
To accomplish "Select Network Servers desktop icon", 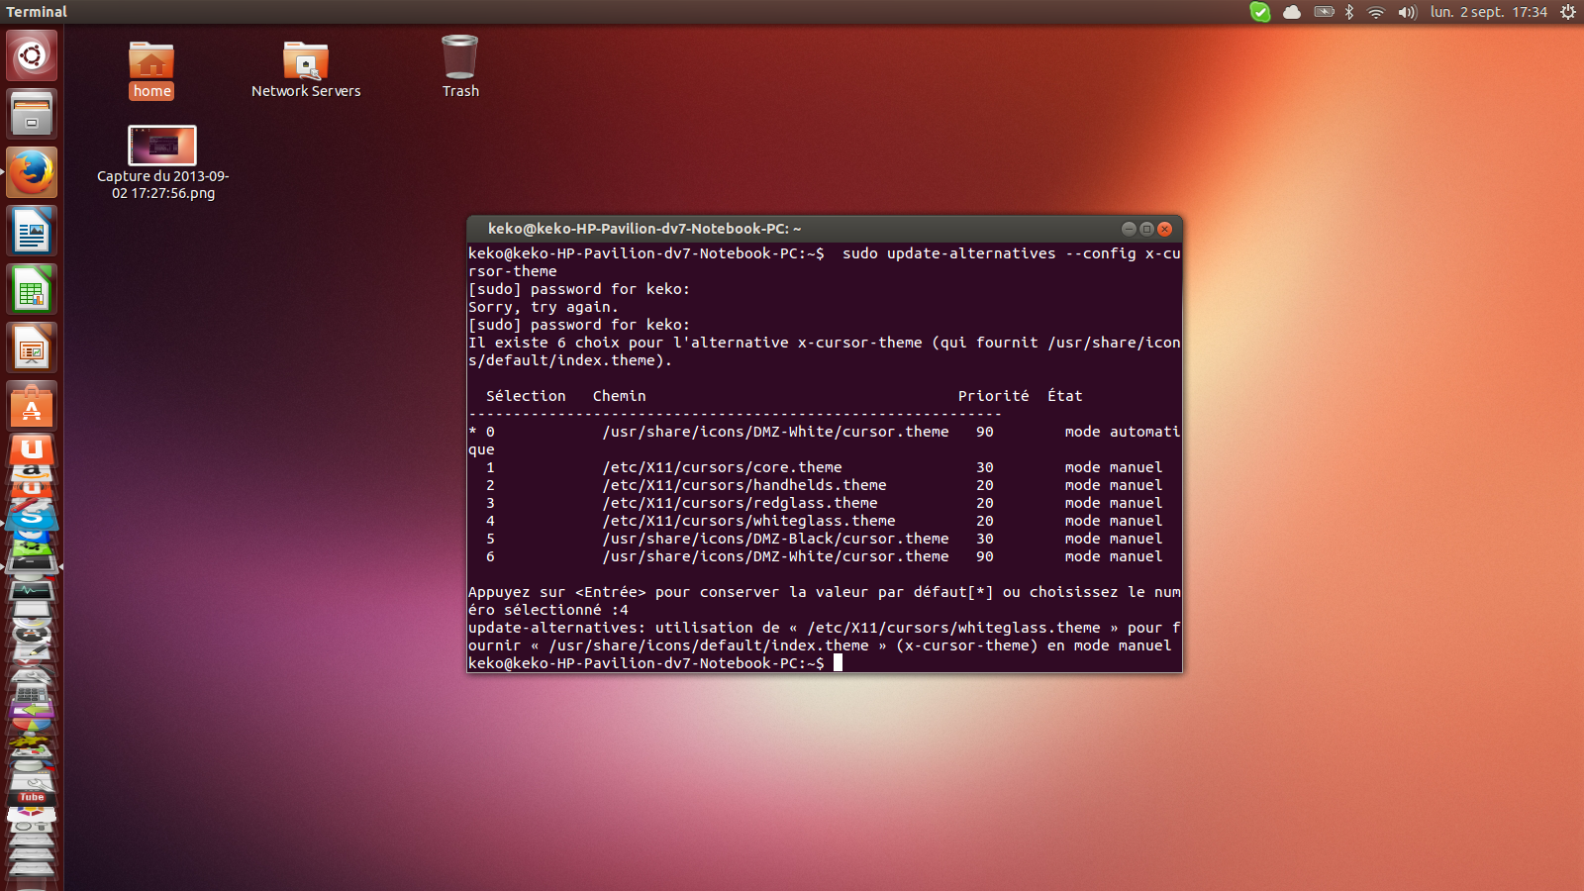I will [306, 69].
